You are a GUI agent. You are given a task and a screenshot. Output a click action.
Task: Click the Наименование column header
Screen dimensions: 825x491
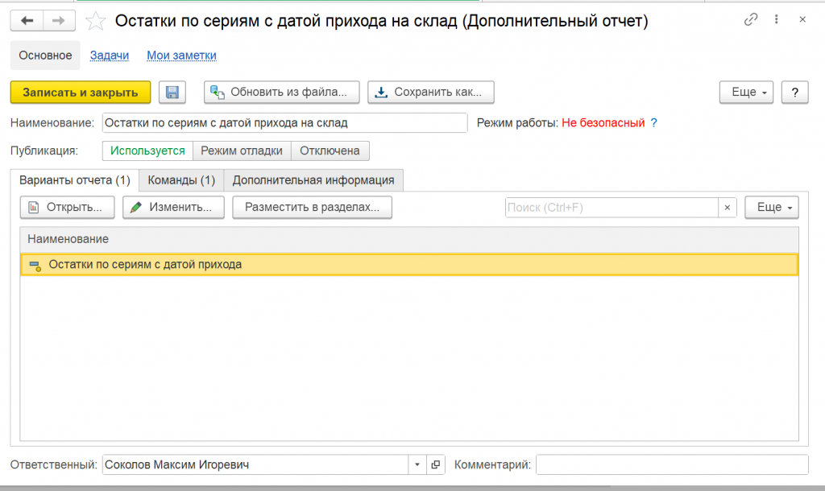409,239
